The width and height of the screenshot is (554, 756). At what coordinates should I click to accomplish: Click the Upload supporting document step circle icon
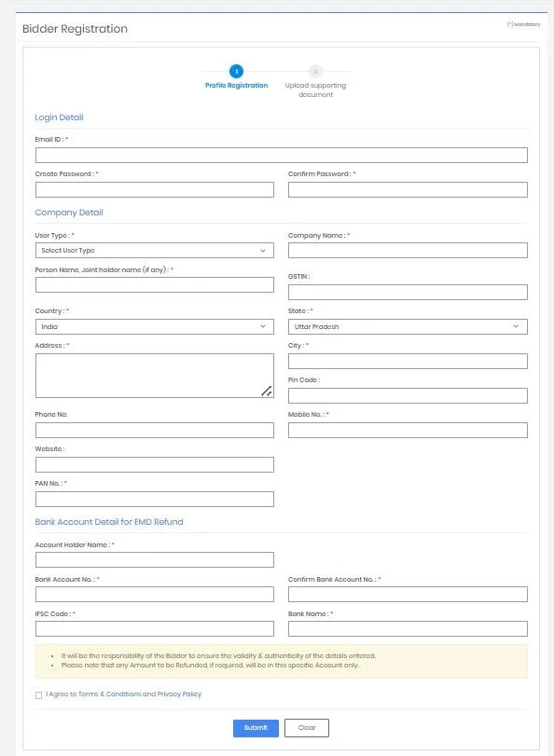coord(316,72)
